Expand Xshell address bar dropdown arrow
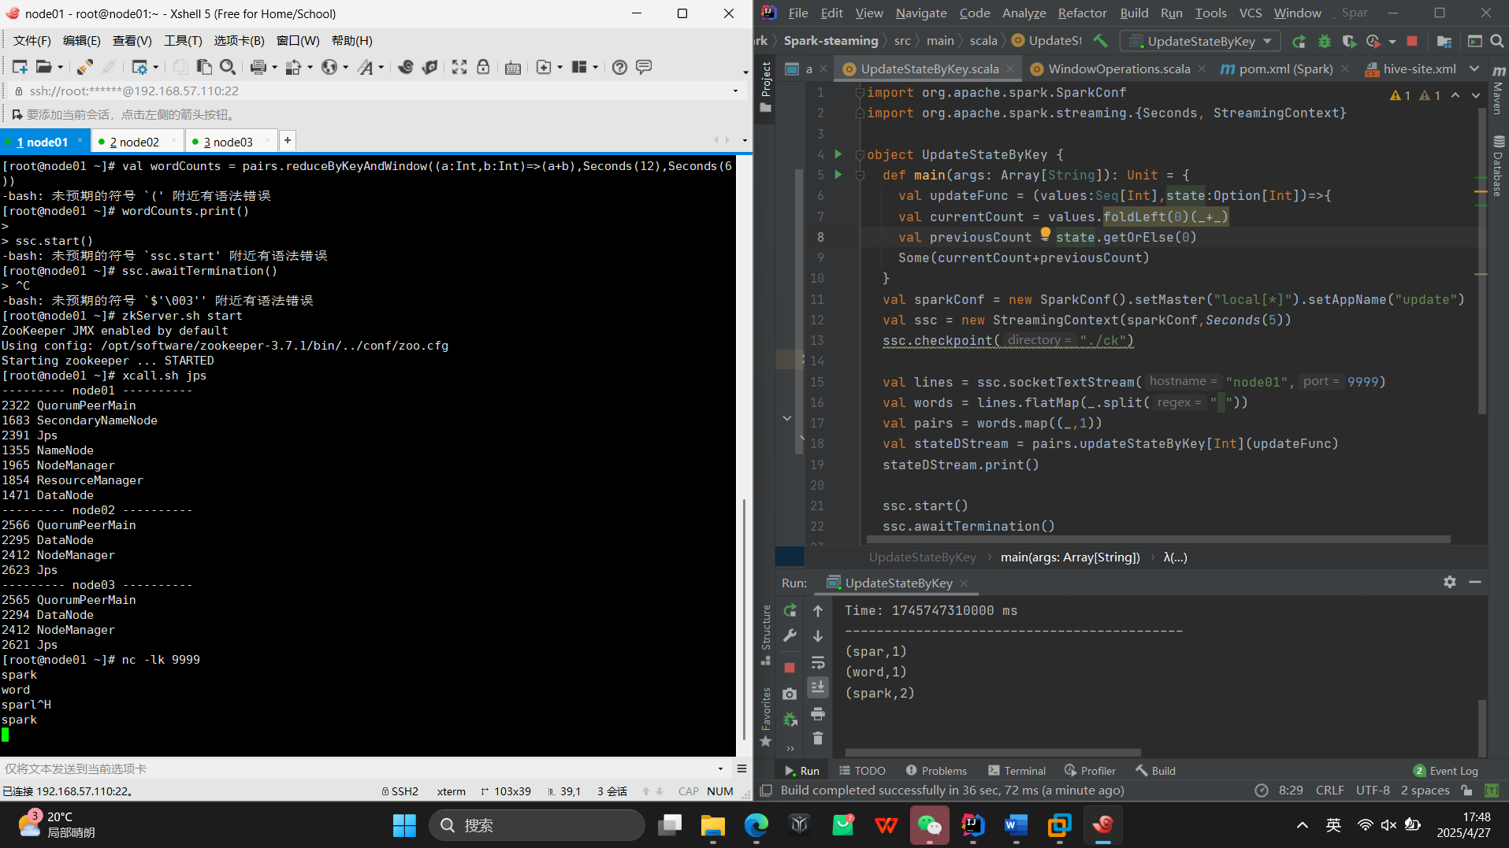The height and width of the screenshot is (848, 1509). [735, 91]
